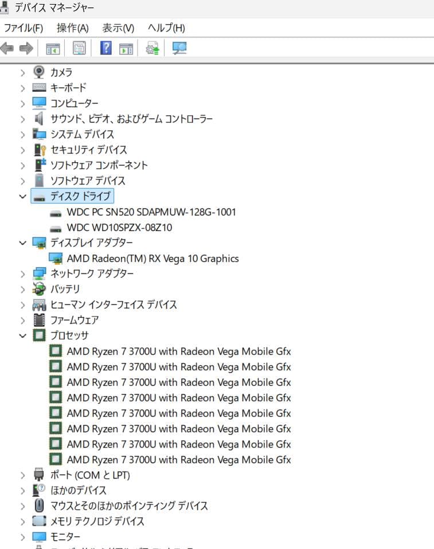
Task: Click the ネットワーク アダプター icon
Action: click(39, 273)
